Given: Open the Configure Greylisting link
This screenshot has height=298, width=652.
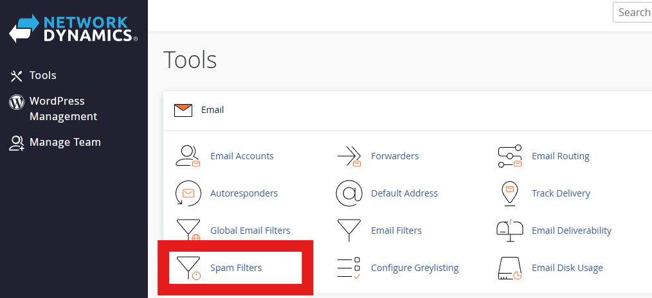Looking at the screenshot, I should coord(415,268).
